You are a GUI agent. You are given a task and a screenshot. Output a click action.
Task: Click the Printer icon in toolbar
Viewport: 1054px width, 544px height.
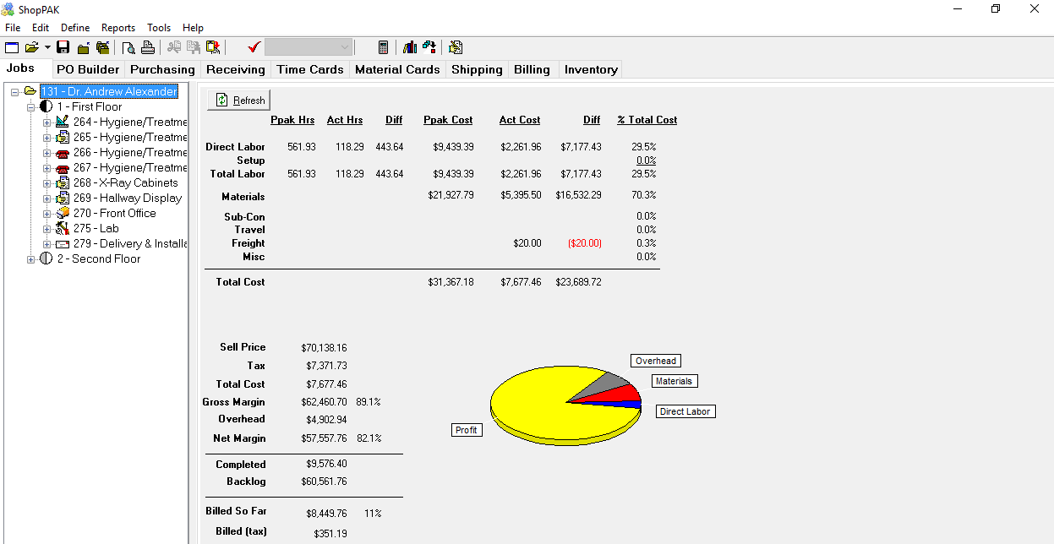pyautogui.click(x=148, y=47)
